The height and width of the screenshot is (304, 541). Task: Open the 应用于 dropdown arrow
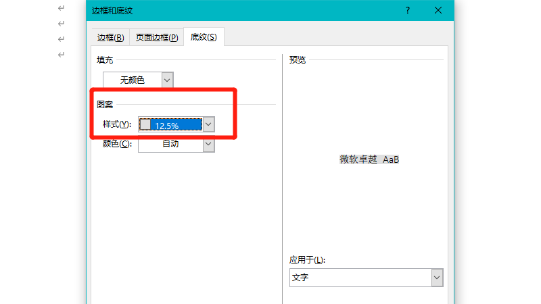tap(437, 278)
